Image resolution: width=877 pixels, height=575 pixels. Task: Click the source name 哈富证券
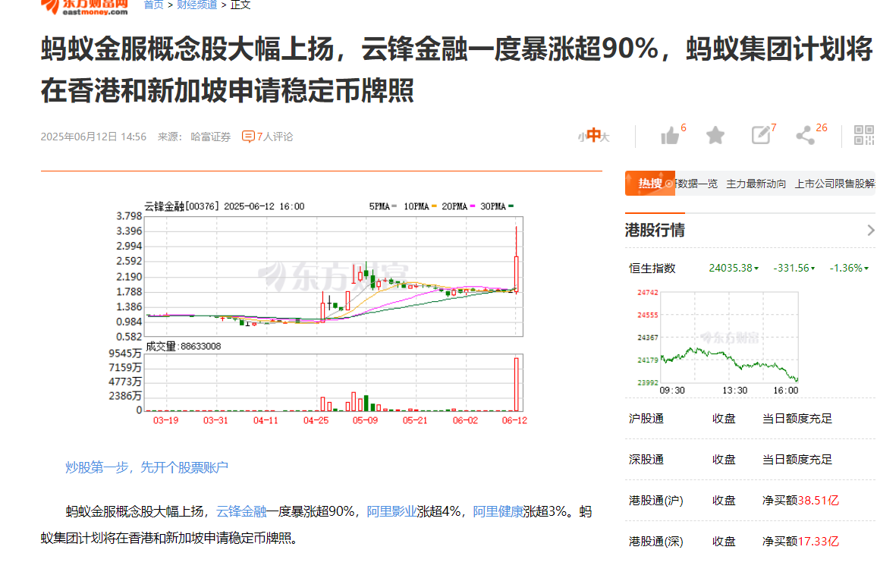point(211,137)
